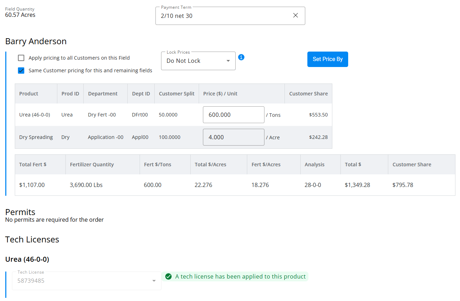Screen dimensions: 460x301
Task: Click the Fertilizer Quantity summary header
Action: (92, 165)
